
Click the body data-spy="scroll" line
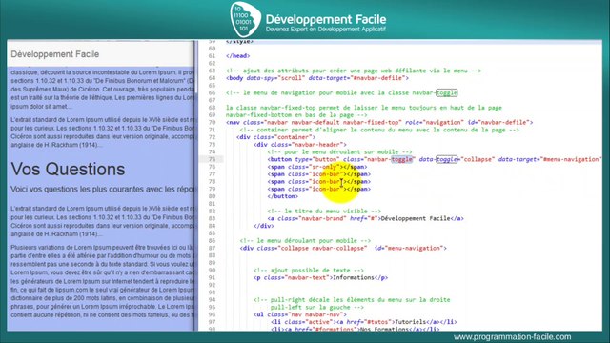pos(317,78)
